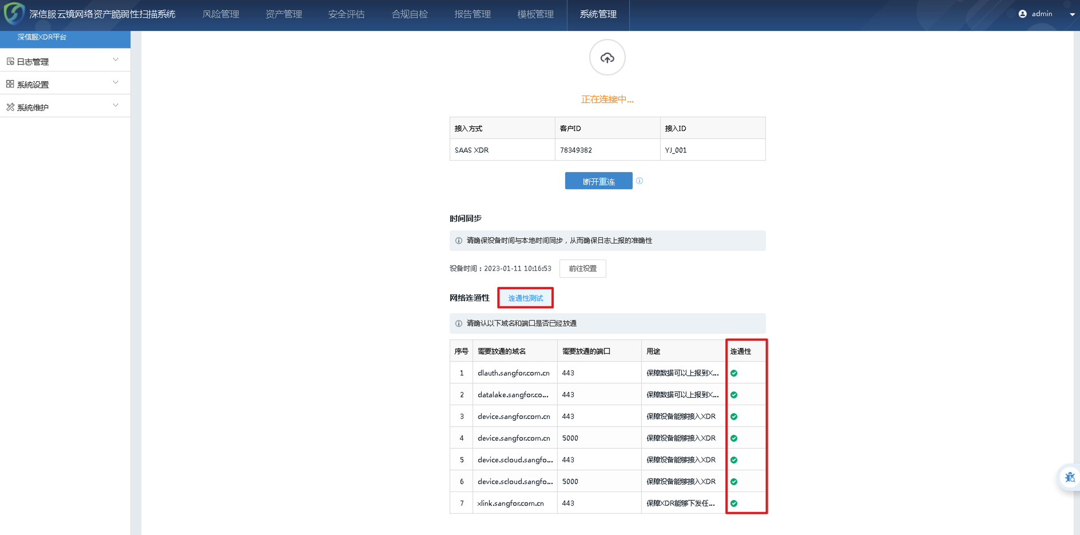Click info icon in 请确认以下域名 notice
This screenshot has height=535, width=1080.
[x=459, y=324]
